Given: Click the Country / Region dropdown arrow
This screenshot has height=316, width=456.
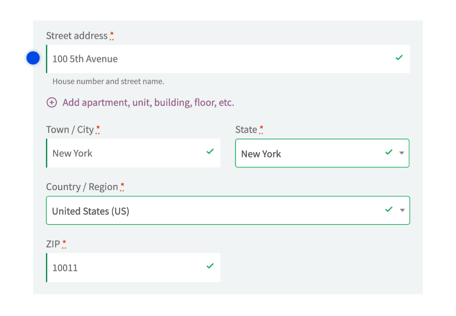Looking at the screenshot, I should point(402,210).
